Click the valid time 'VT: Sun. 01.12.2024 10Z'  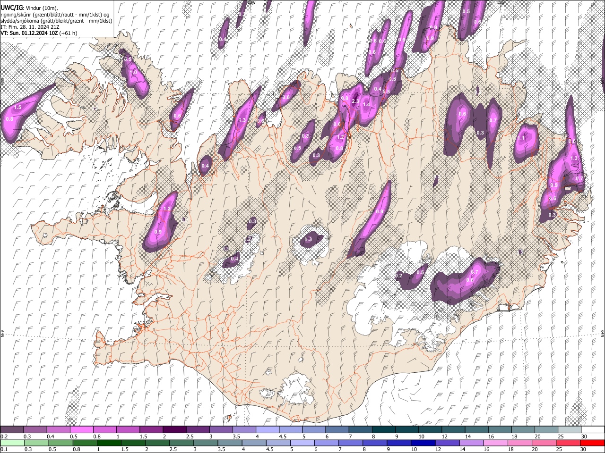click(x=29, y=33)
